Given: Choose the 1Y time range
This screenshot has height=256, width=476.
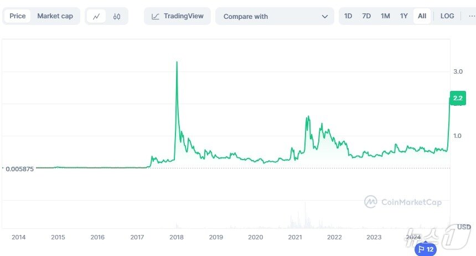Looking at the screenshot, I should (404, 16).
